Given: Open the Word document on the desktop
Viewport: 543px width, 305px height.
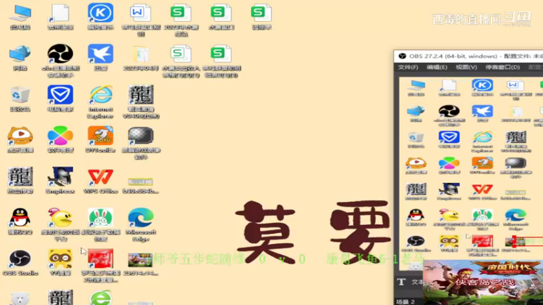Looking at the screenshot, I should 141,19.
